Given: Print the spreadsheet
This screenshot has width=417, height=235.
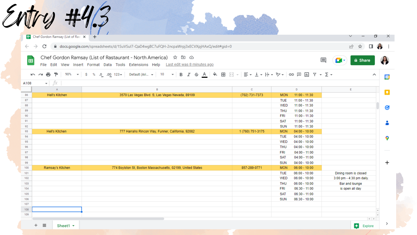Looking at the screenshot, I should click(x=48, y=75).
